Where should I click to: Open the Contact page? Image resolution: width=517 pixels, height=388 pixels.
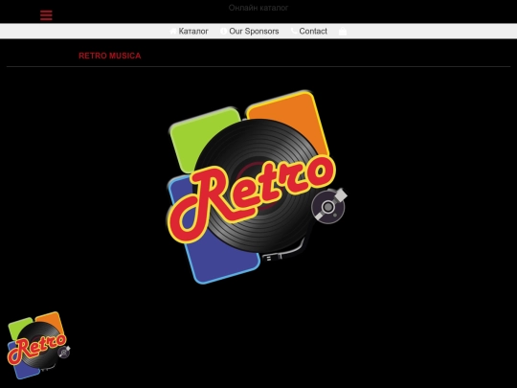pos(313,31)
